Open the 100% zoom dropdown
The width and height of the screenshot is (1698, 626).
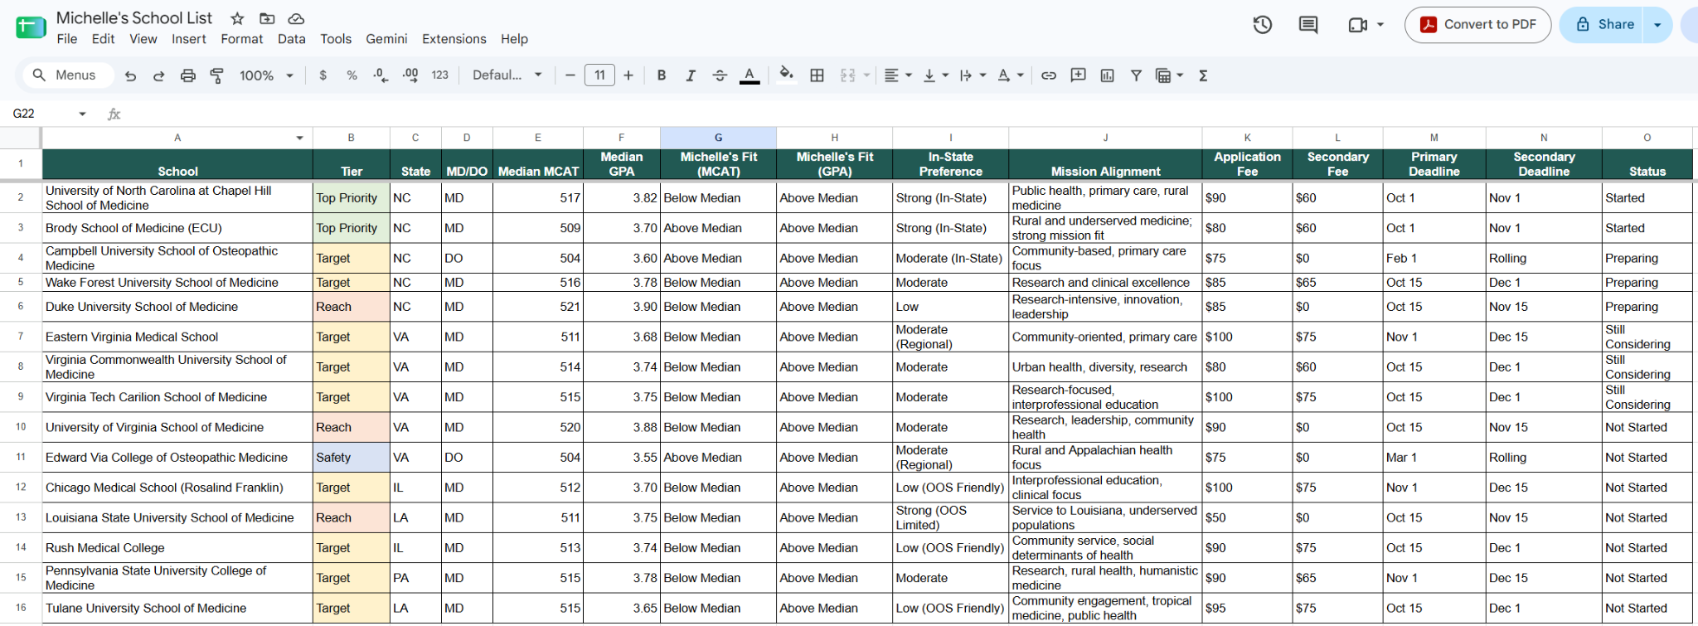tap(266, 75)
